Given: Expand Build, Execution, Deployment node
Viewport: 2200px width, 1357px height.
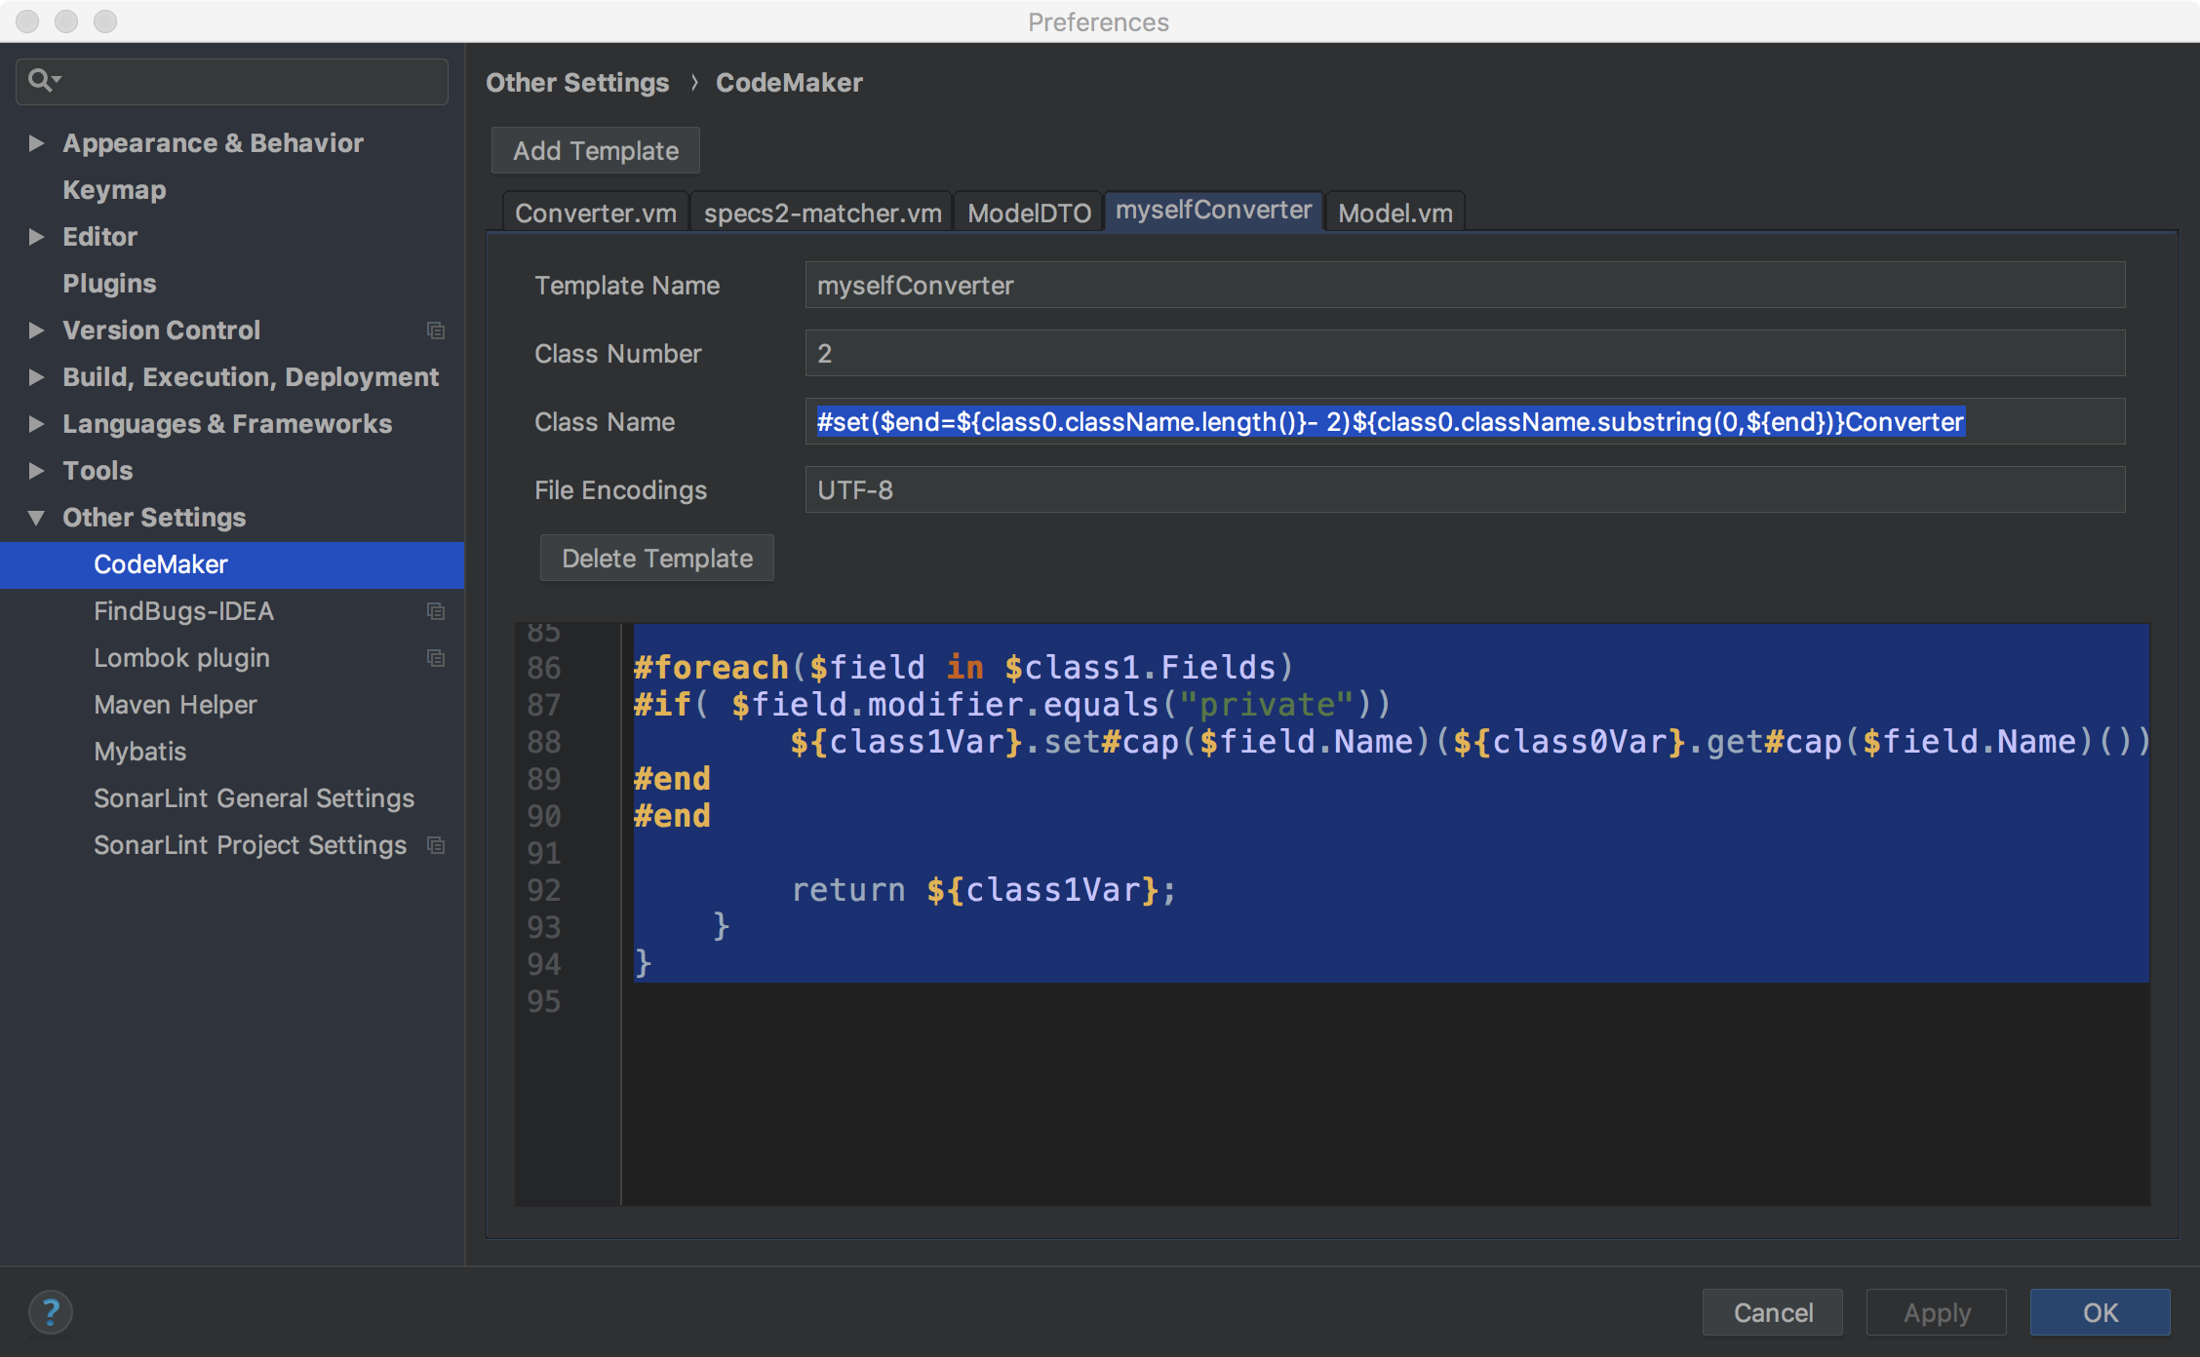Looking at the screenshot, I should tap(36, 377).
